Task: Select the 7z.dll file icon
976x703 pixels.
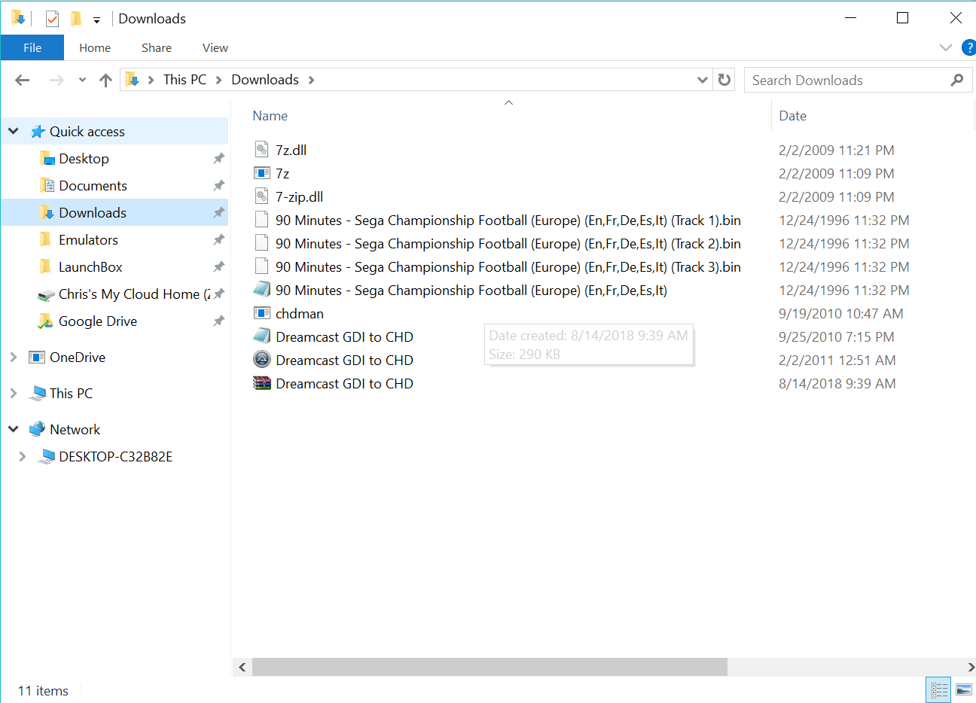Action: tap(261, 150)
